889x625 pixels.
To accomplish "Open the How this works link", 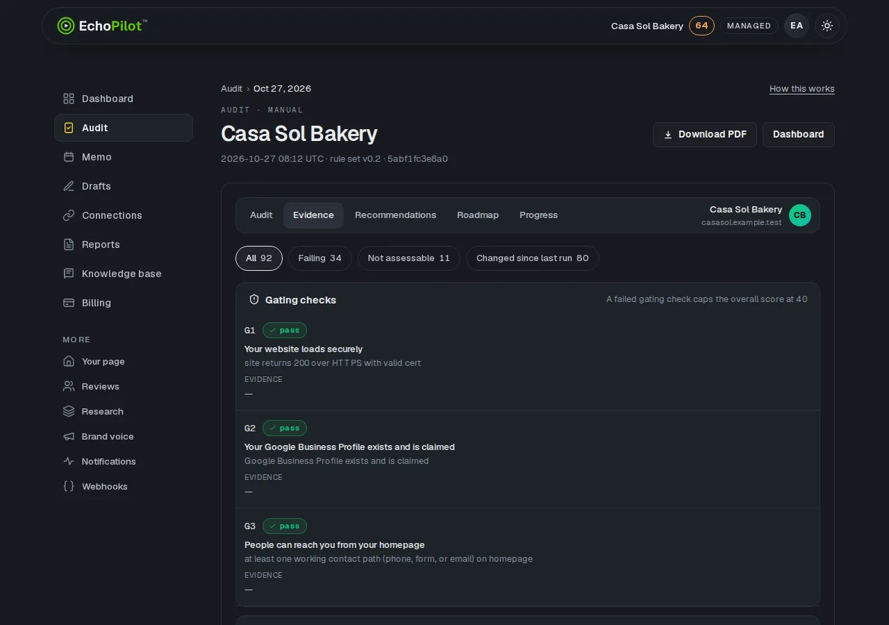I will coord(802,89).
